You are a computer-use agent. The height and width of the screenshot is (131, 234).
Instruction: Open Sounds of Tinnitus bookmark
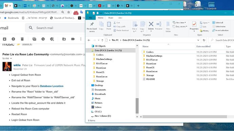click(x=63, y=18)
